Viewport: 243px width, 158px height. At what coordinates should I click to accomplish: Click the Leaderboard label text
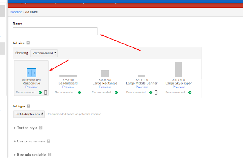68,83
